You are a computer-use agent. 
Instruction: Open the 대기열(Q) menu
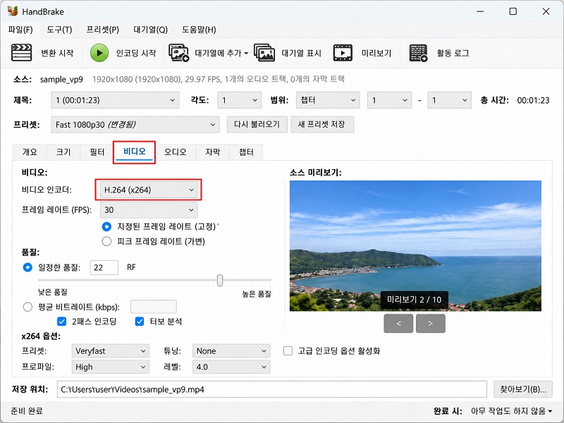(150, 30)
